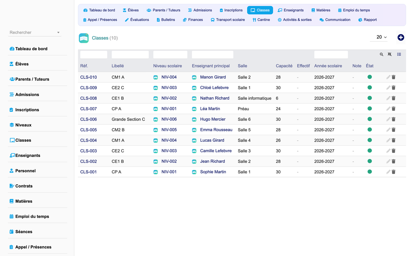Go to Transport scolaire top tab

pos(228,20)
